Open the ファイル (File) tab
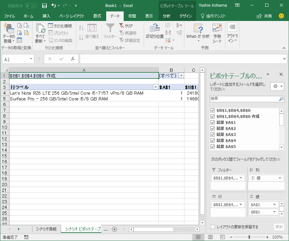The image size is (289, 241). pos(9,16)
